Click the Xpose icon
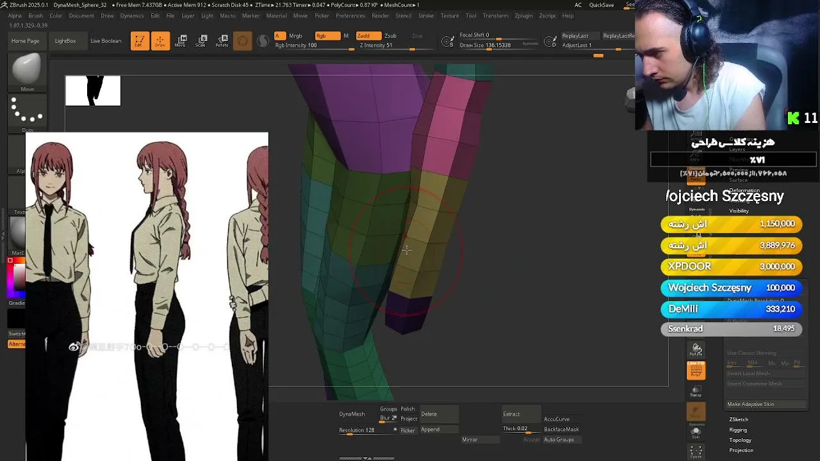This screenshot has width=820, height=461. [x=696, y=452]
